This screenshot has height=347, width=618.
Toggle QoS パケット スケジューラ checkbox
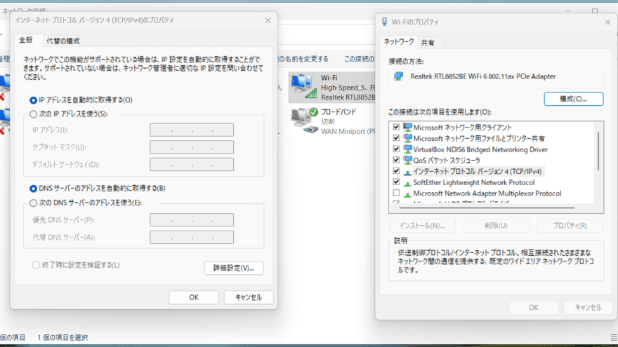tap(396, 160)
